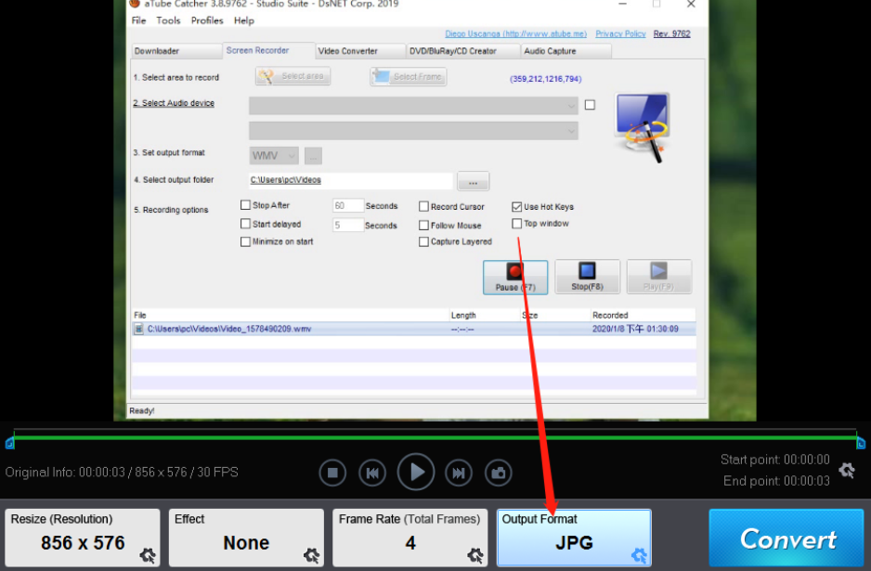Open the Diego Uscanga website link
The height and width of the screenshot is (571, 871).
tap(516, 33)
